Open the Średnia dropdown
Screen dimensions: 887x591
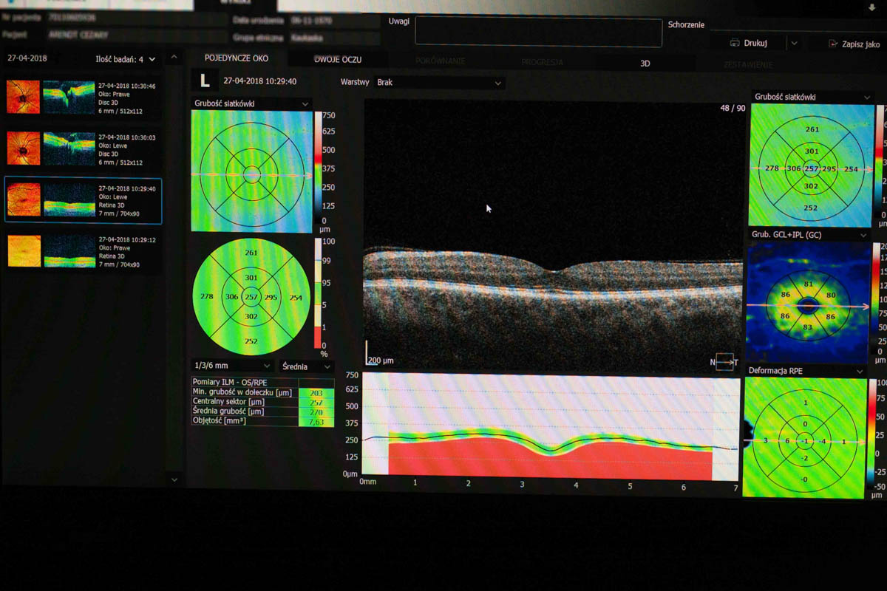[306, 366]
